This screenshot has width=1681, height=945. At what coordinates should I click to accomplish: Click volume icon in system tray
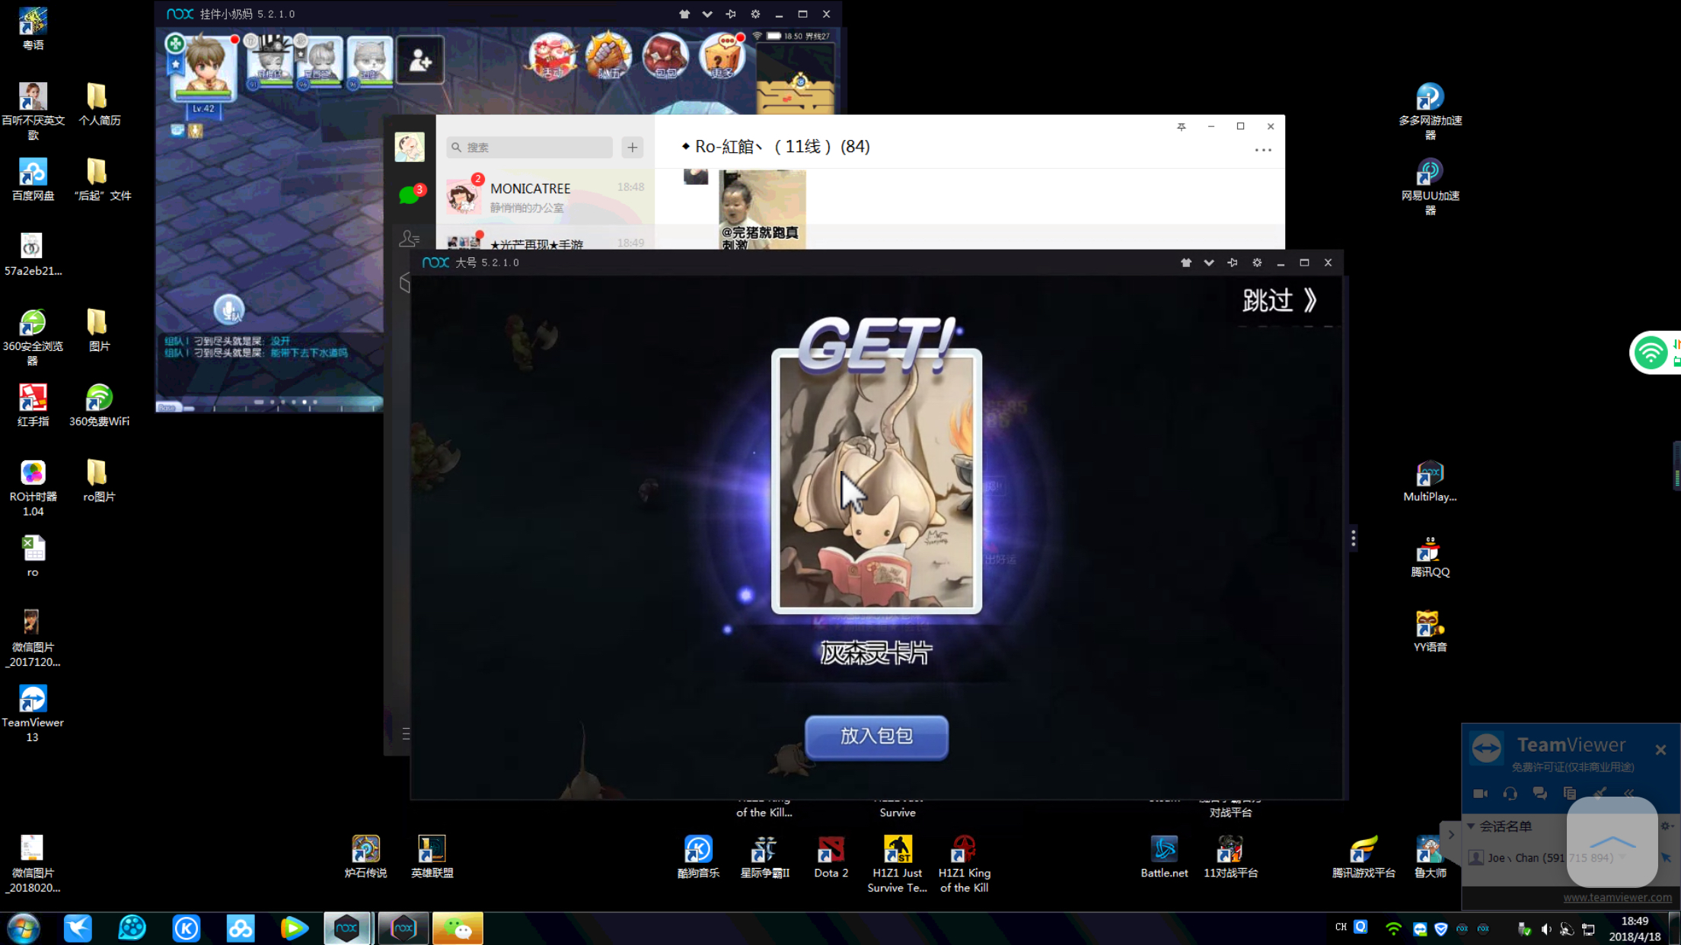click(1546, 929)
